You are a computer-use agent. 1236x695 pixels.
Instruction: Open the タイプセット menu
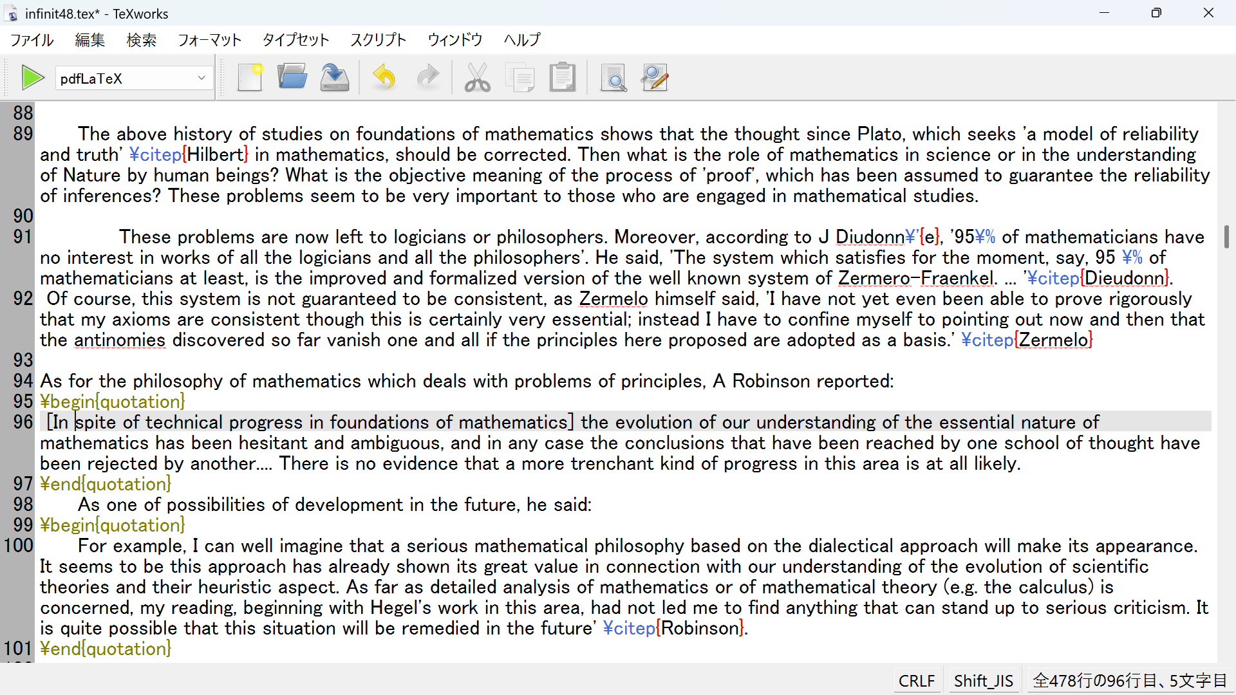click(x=295, y=40)
